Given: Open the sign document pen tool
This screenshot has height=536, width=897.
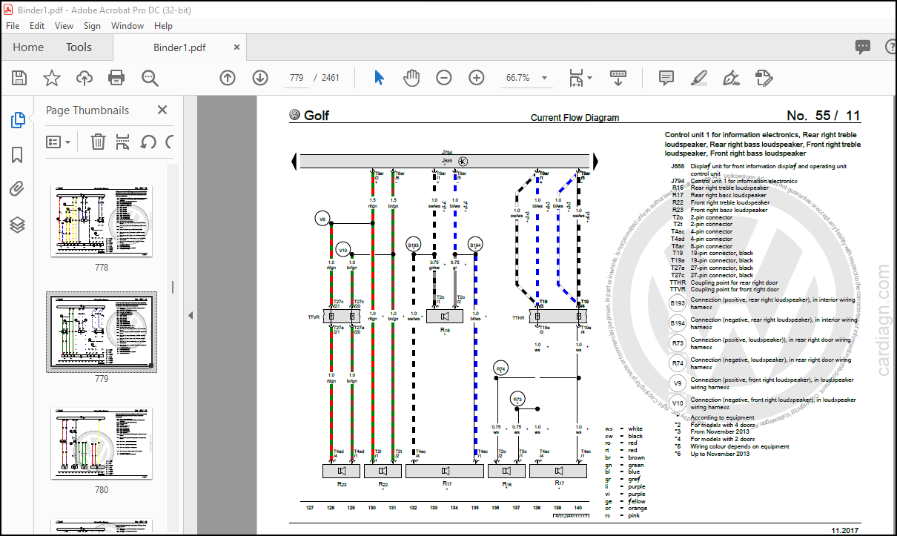Looking at the screenshot, I should (x=731, y=78).
